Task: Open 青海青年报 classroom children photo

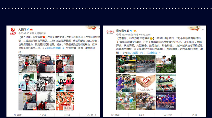Action: [146, 101]
